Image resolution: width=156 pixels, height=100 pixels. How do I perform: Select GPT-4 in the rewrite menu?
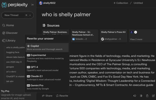point(47,68)
